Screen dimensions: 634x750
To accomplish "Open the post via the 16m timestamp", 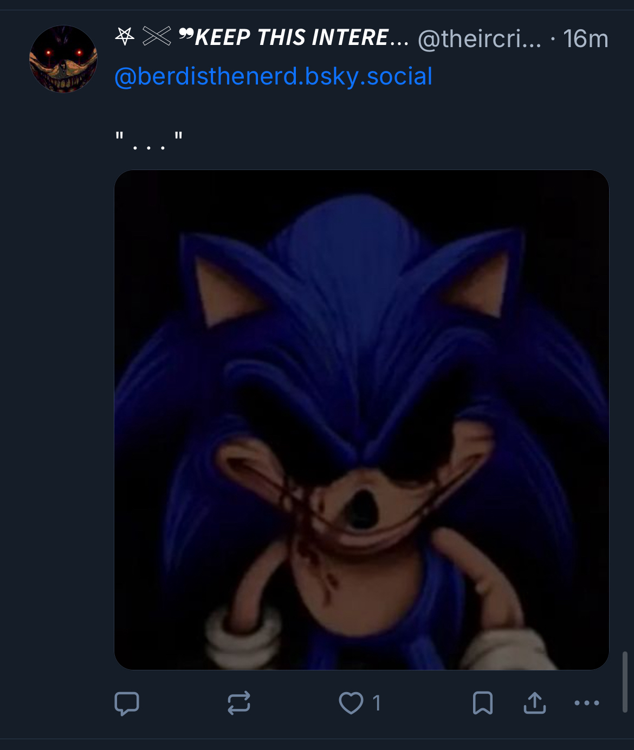I will [585, 39].
